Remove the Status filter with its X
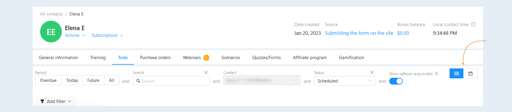Viewport: 512px width, 112px height. coord(372,72)
